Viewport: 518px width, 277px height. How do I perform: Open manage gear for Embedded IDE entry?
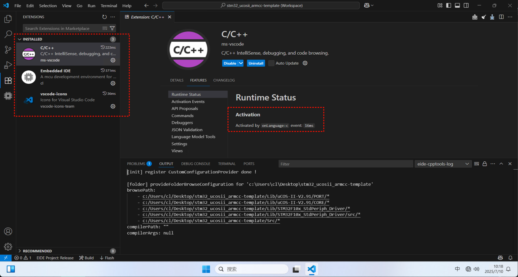(113, 83)
